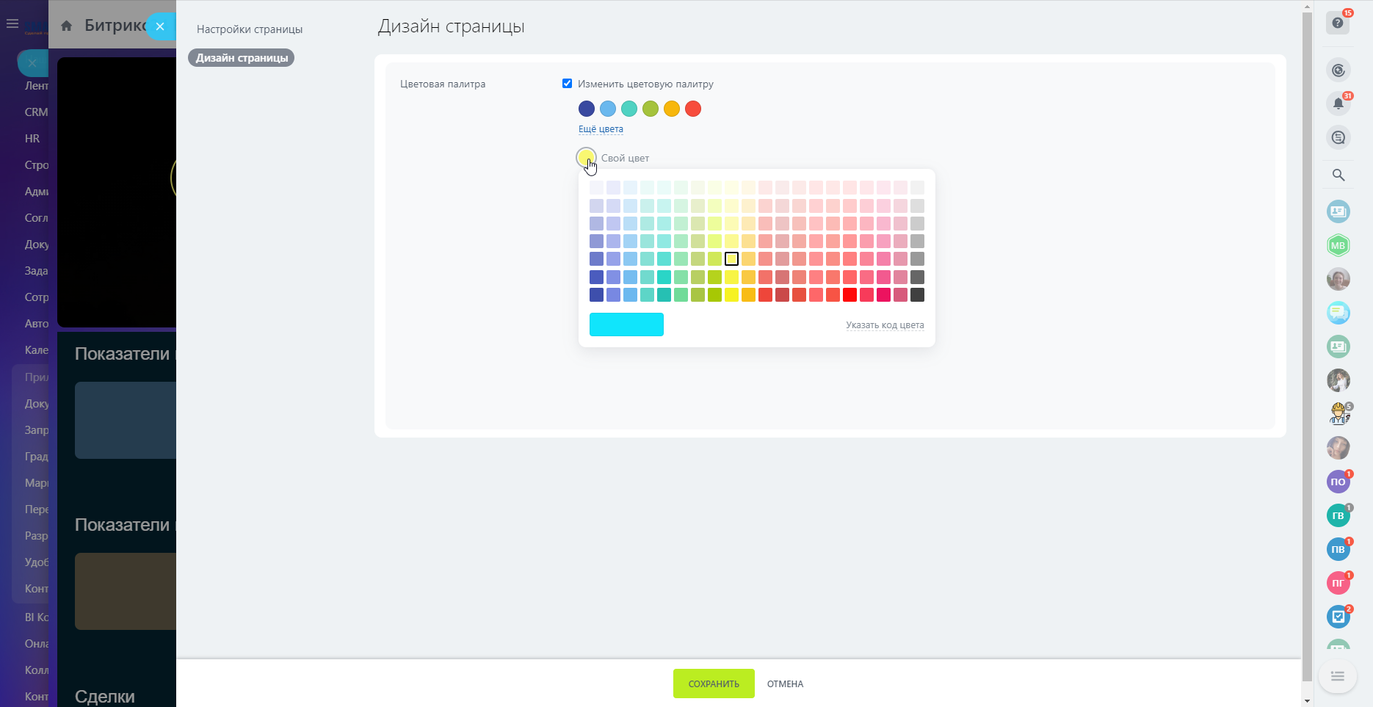Expand more colors via Ещё цвета
The height and width of the screenshot is (707, 1373).
[x=601, y=129]
